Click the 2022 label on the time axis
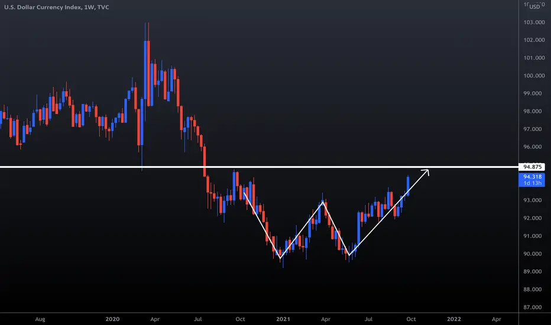The width and height of the screenshot is (551, 325). [x=453, y=319]
